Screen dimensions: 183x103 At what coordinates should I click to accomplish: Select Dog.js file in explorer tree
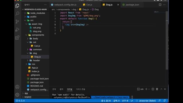pyautogui.click(x=35, y=57)
